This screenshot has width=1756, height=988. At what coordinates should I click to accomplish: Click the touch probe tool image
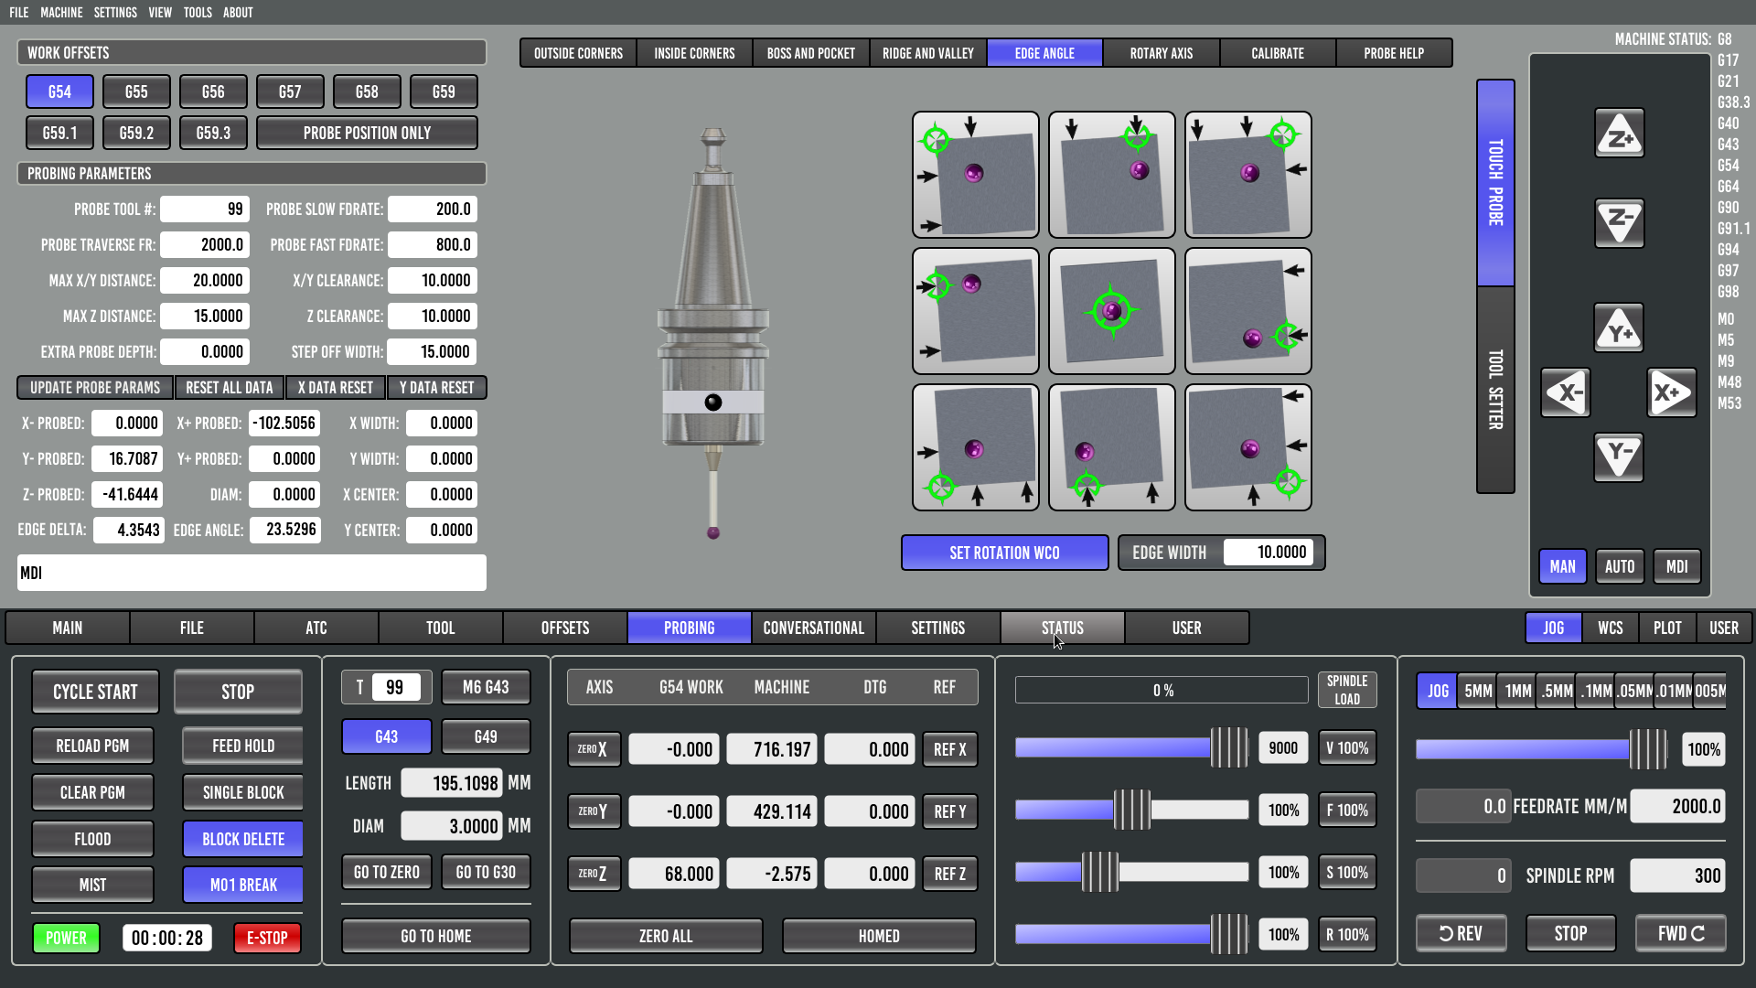point(713,334)
